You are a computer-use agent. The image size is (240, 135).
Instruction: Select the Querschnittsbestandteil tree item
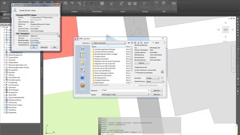[x=16, y=97]
